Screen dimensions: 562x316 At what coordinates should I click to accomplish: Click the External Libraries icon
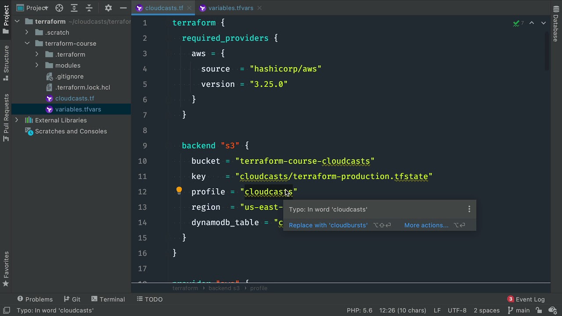29,120
